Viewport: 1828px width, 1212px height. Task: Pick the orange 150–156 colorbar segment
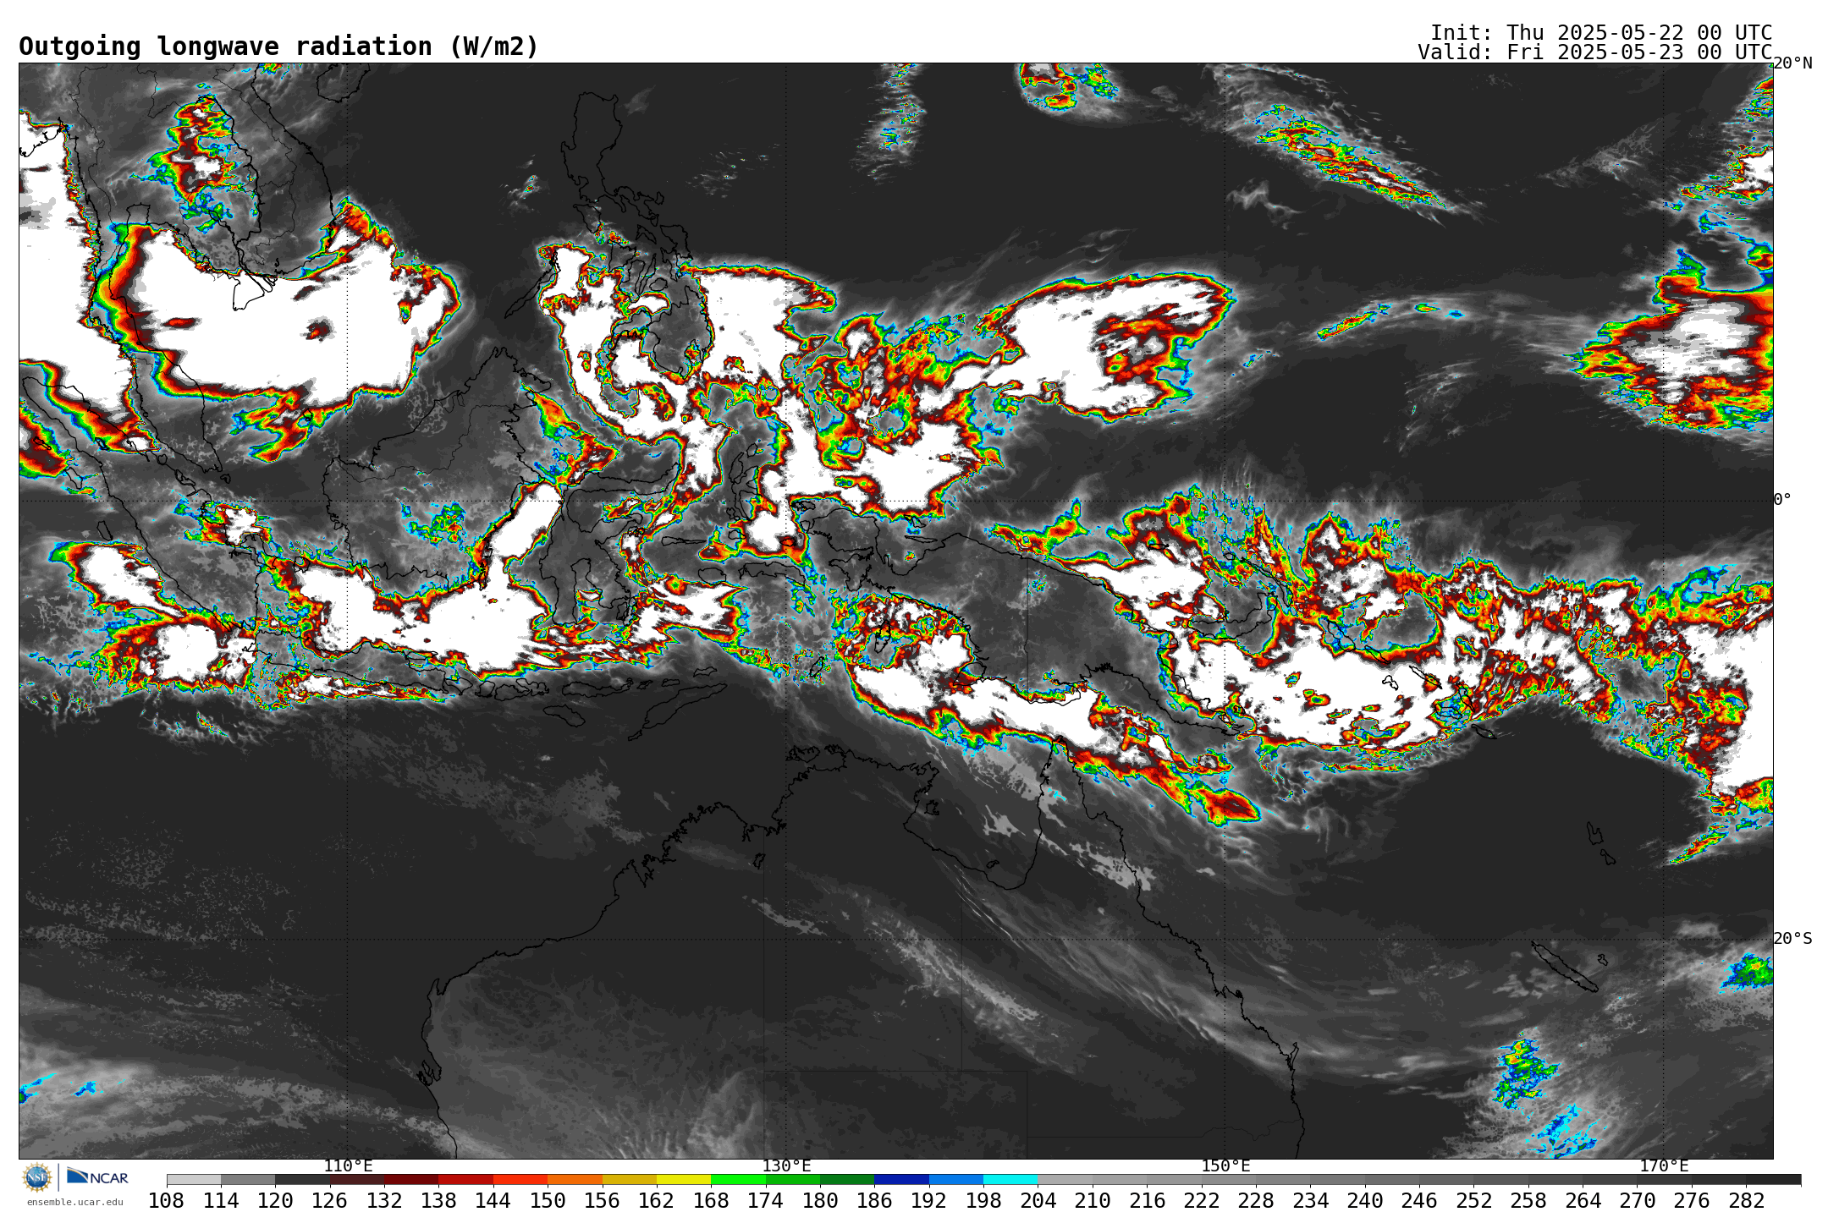(x=575, y=1179)
